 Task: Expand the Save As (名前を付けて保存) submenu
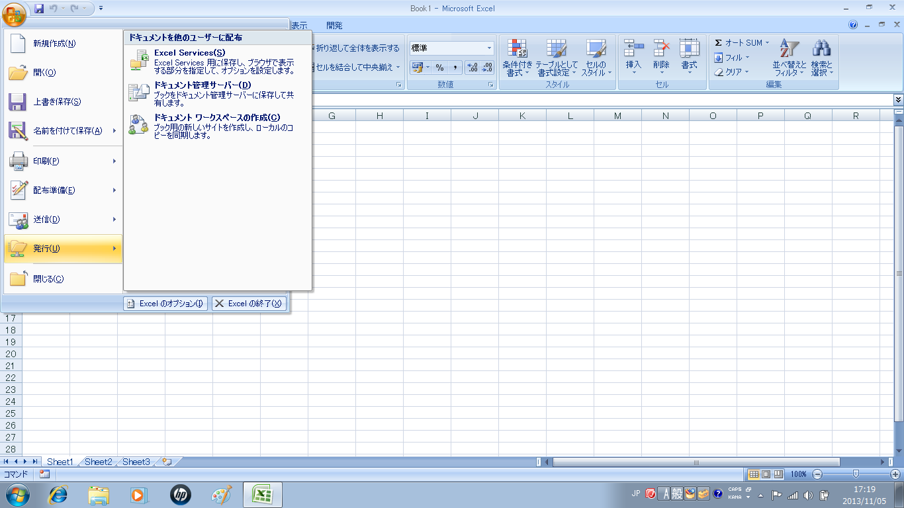(114, 131)
